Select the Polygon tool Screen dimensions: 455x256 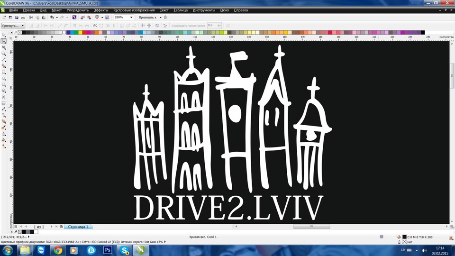[x=3, y=84]
